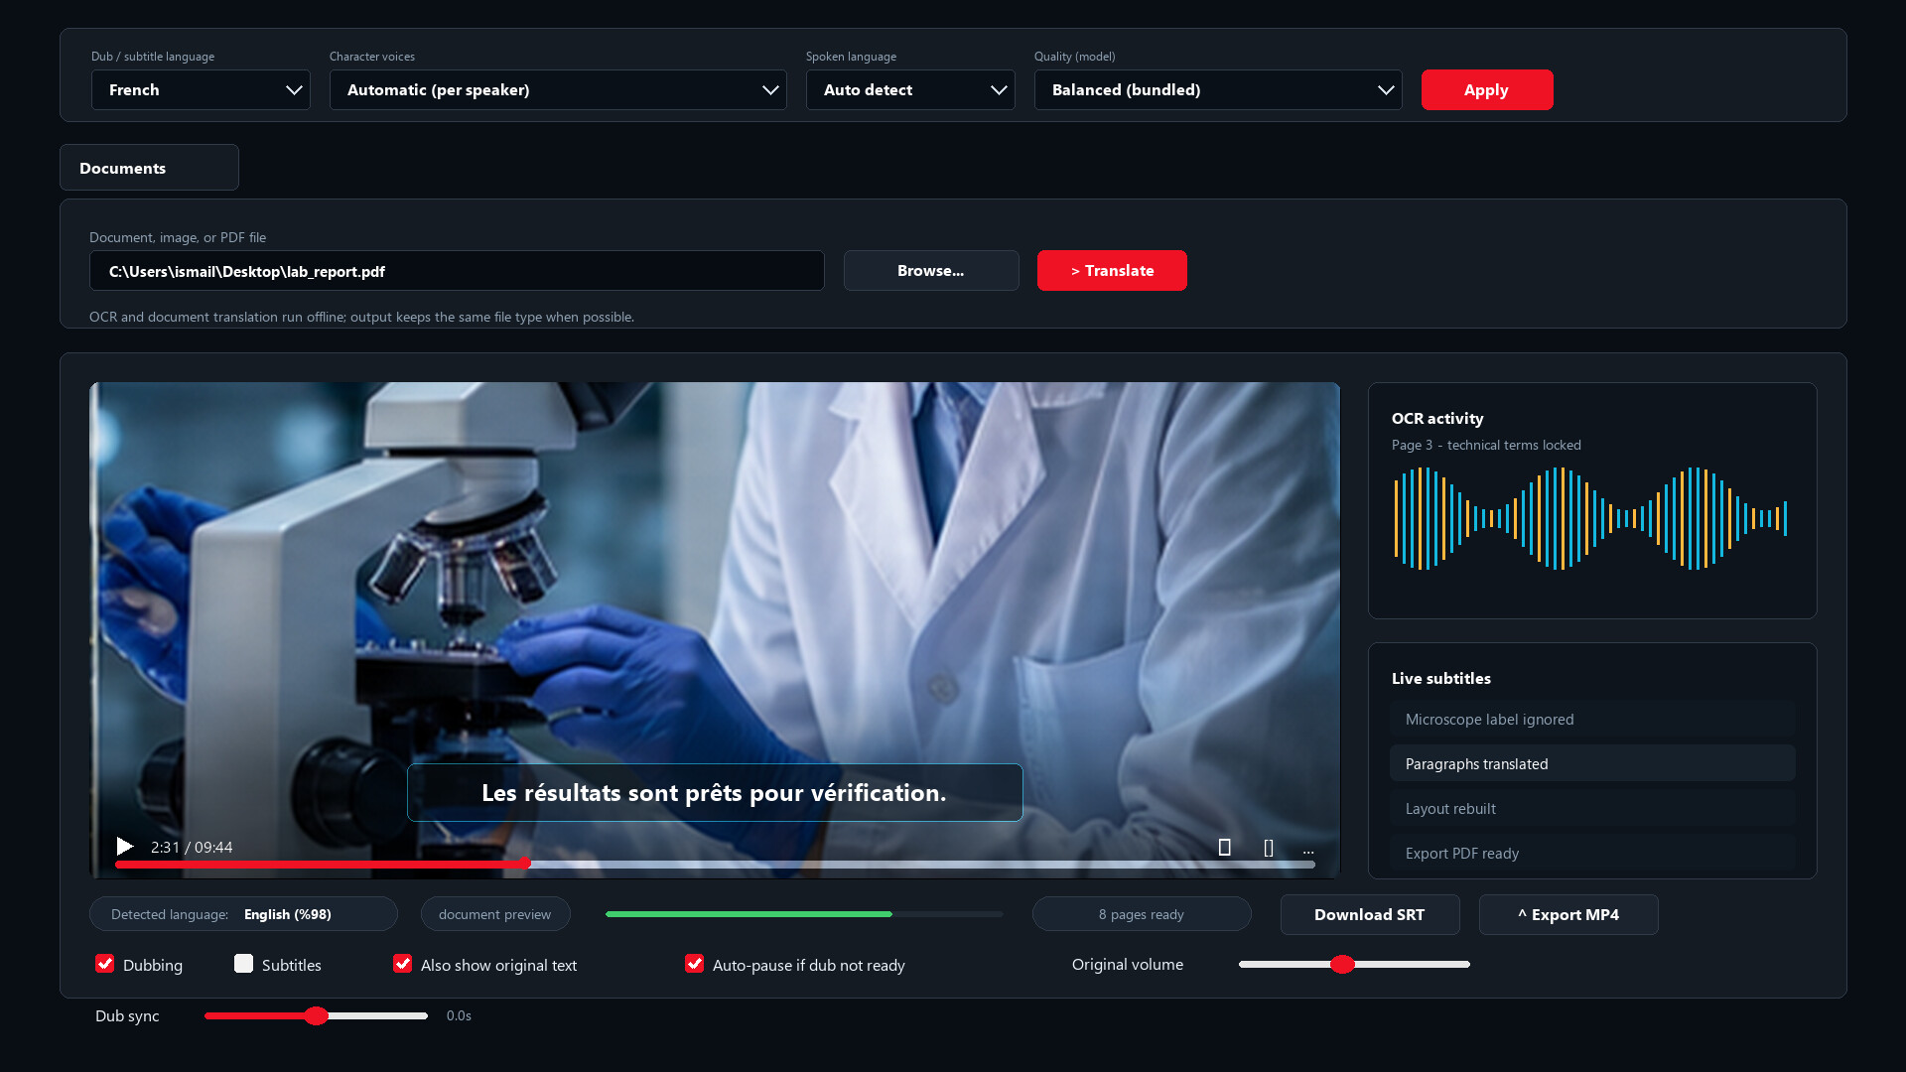The height and width of the screenshot is (1072, 1906).
Task: Adjust the Dub sync slider
Action: (x=316, y=1015)
